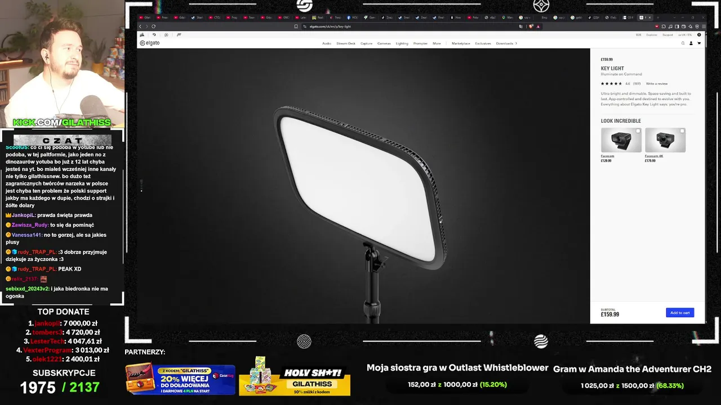This screenshot has height=405, width=721.
Task: Open the Facecam 4K product link
Action: click(x=653, y=156)
